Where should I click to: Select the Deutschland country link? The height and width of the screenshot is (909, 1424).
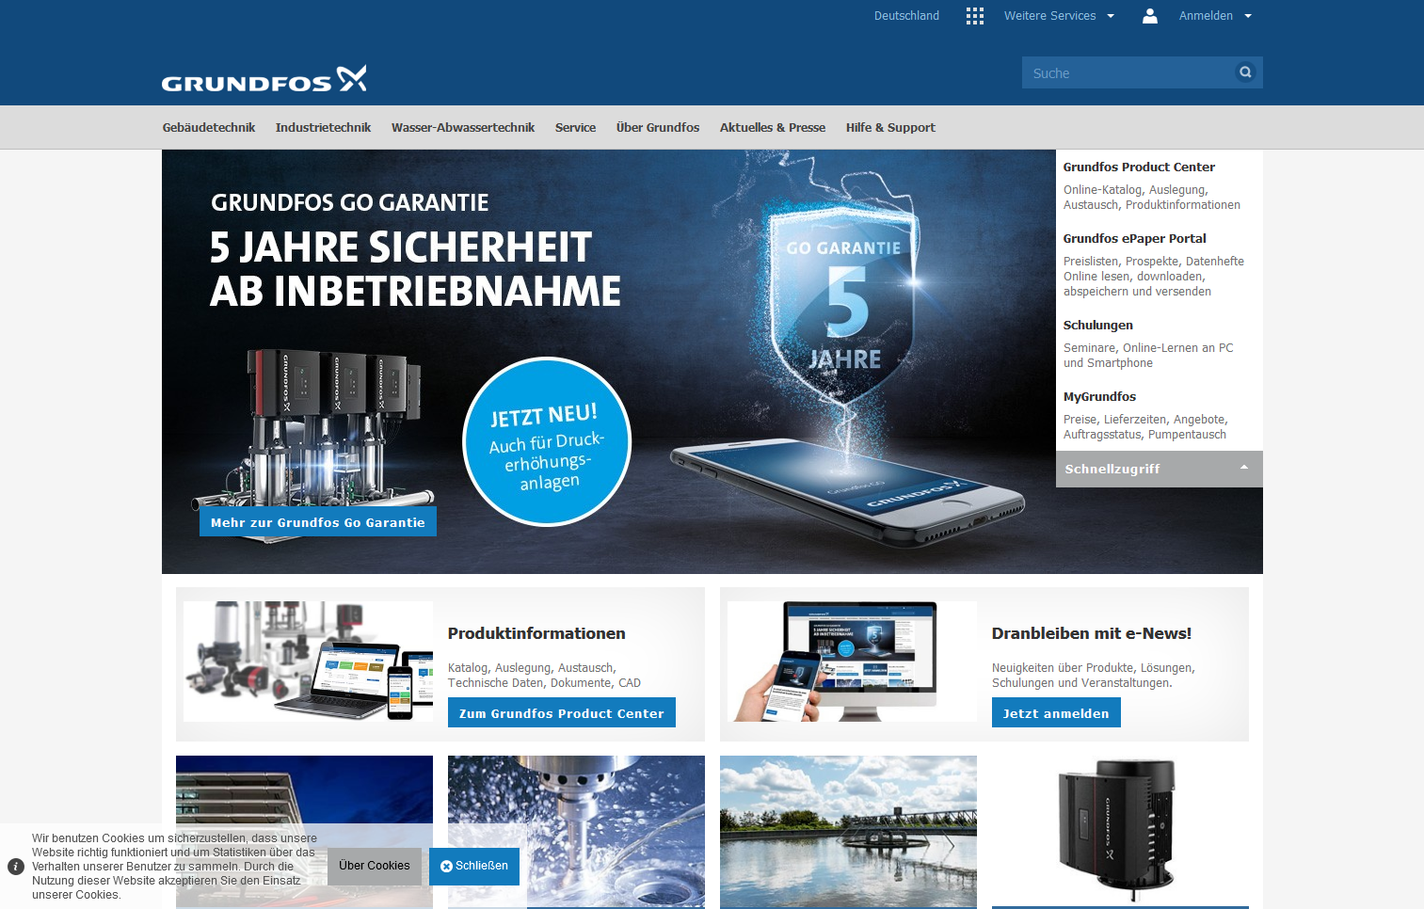[x=906, y=16]
